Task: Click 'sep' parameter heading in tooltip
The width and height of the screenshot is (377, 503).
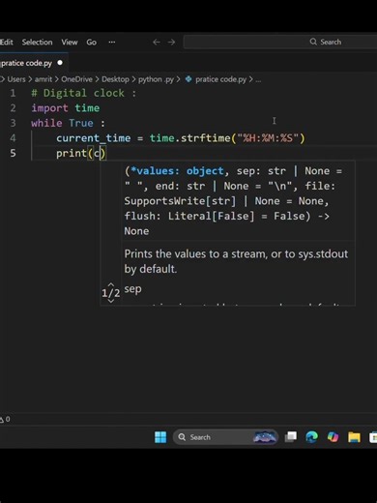Action: 132,289
